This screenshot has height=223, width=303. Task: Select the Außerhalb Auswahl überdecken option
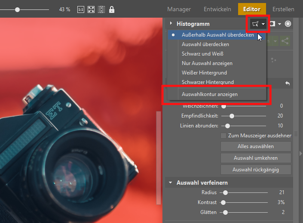pyautogui.click(x=217, y=35)
